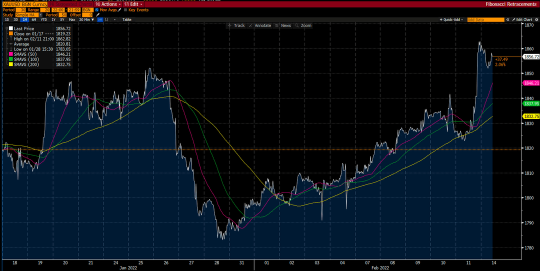Switch to the 6M time range tab

[34, 19]
